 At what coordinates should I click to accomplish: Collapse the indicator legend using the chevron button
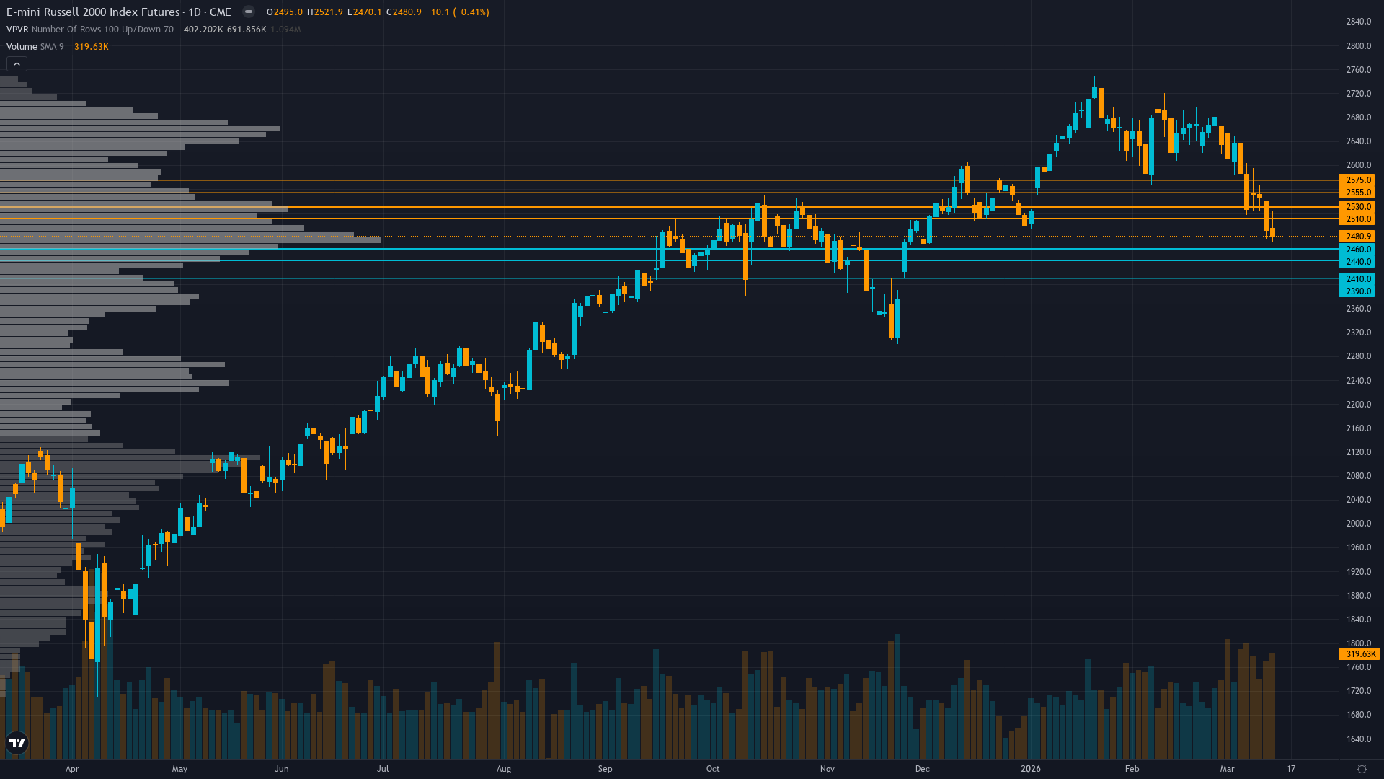(17, 64)
